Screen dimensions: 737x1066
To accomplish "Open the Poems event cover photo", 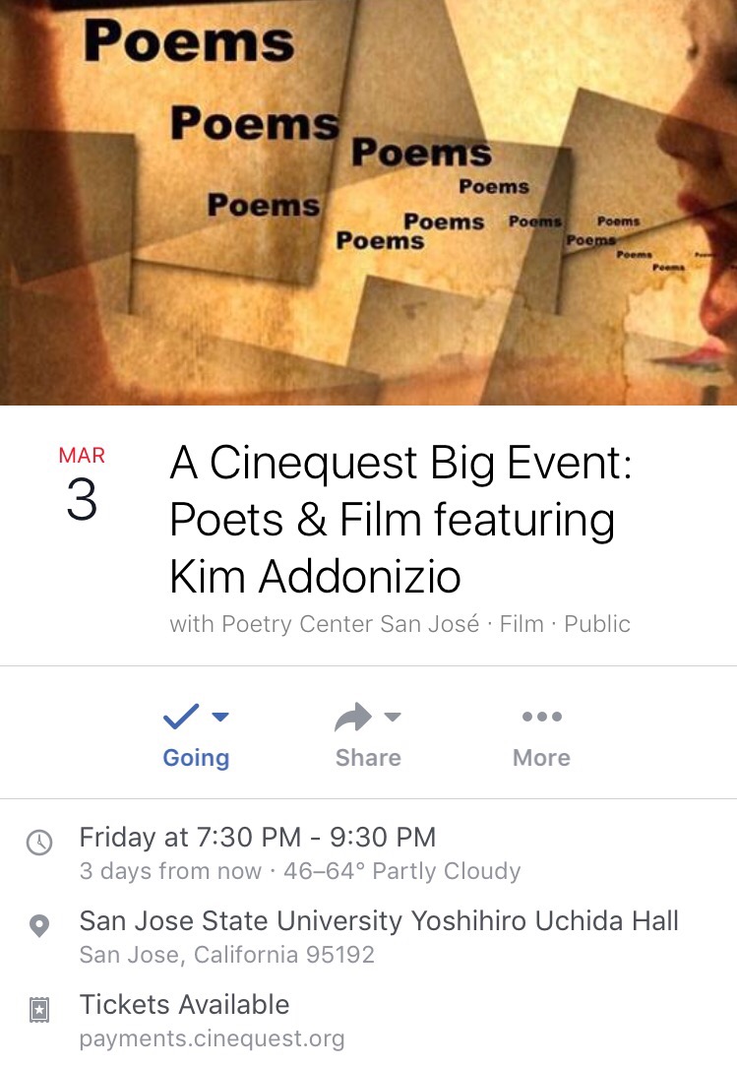I will [368, 202].
